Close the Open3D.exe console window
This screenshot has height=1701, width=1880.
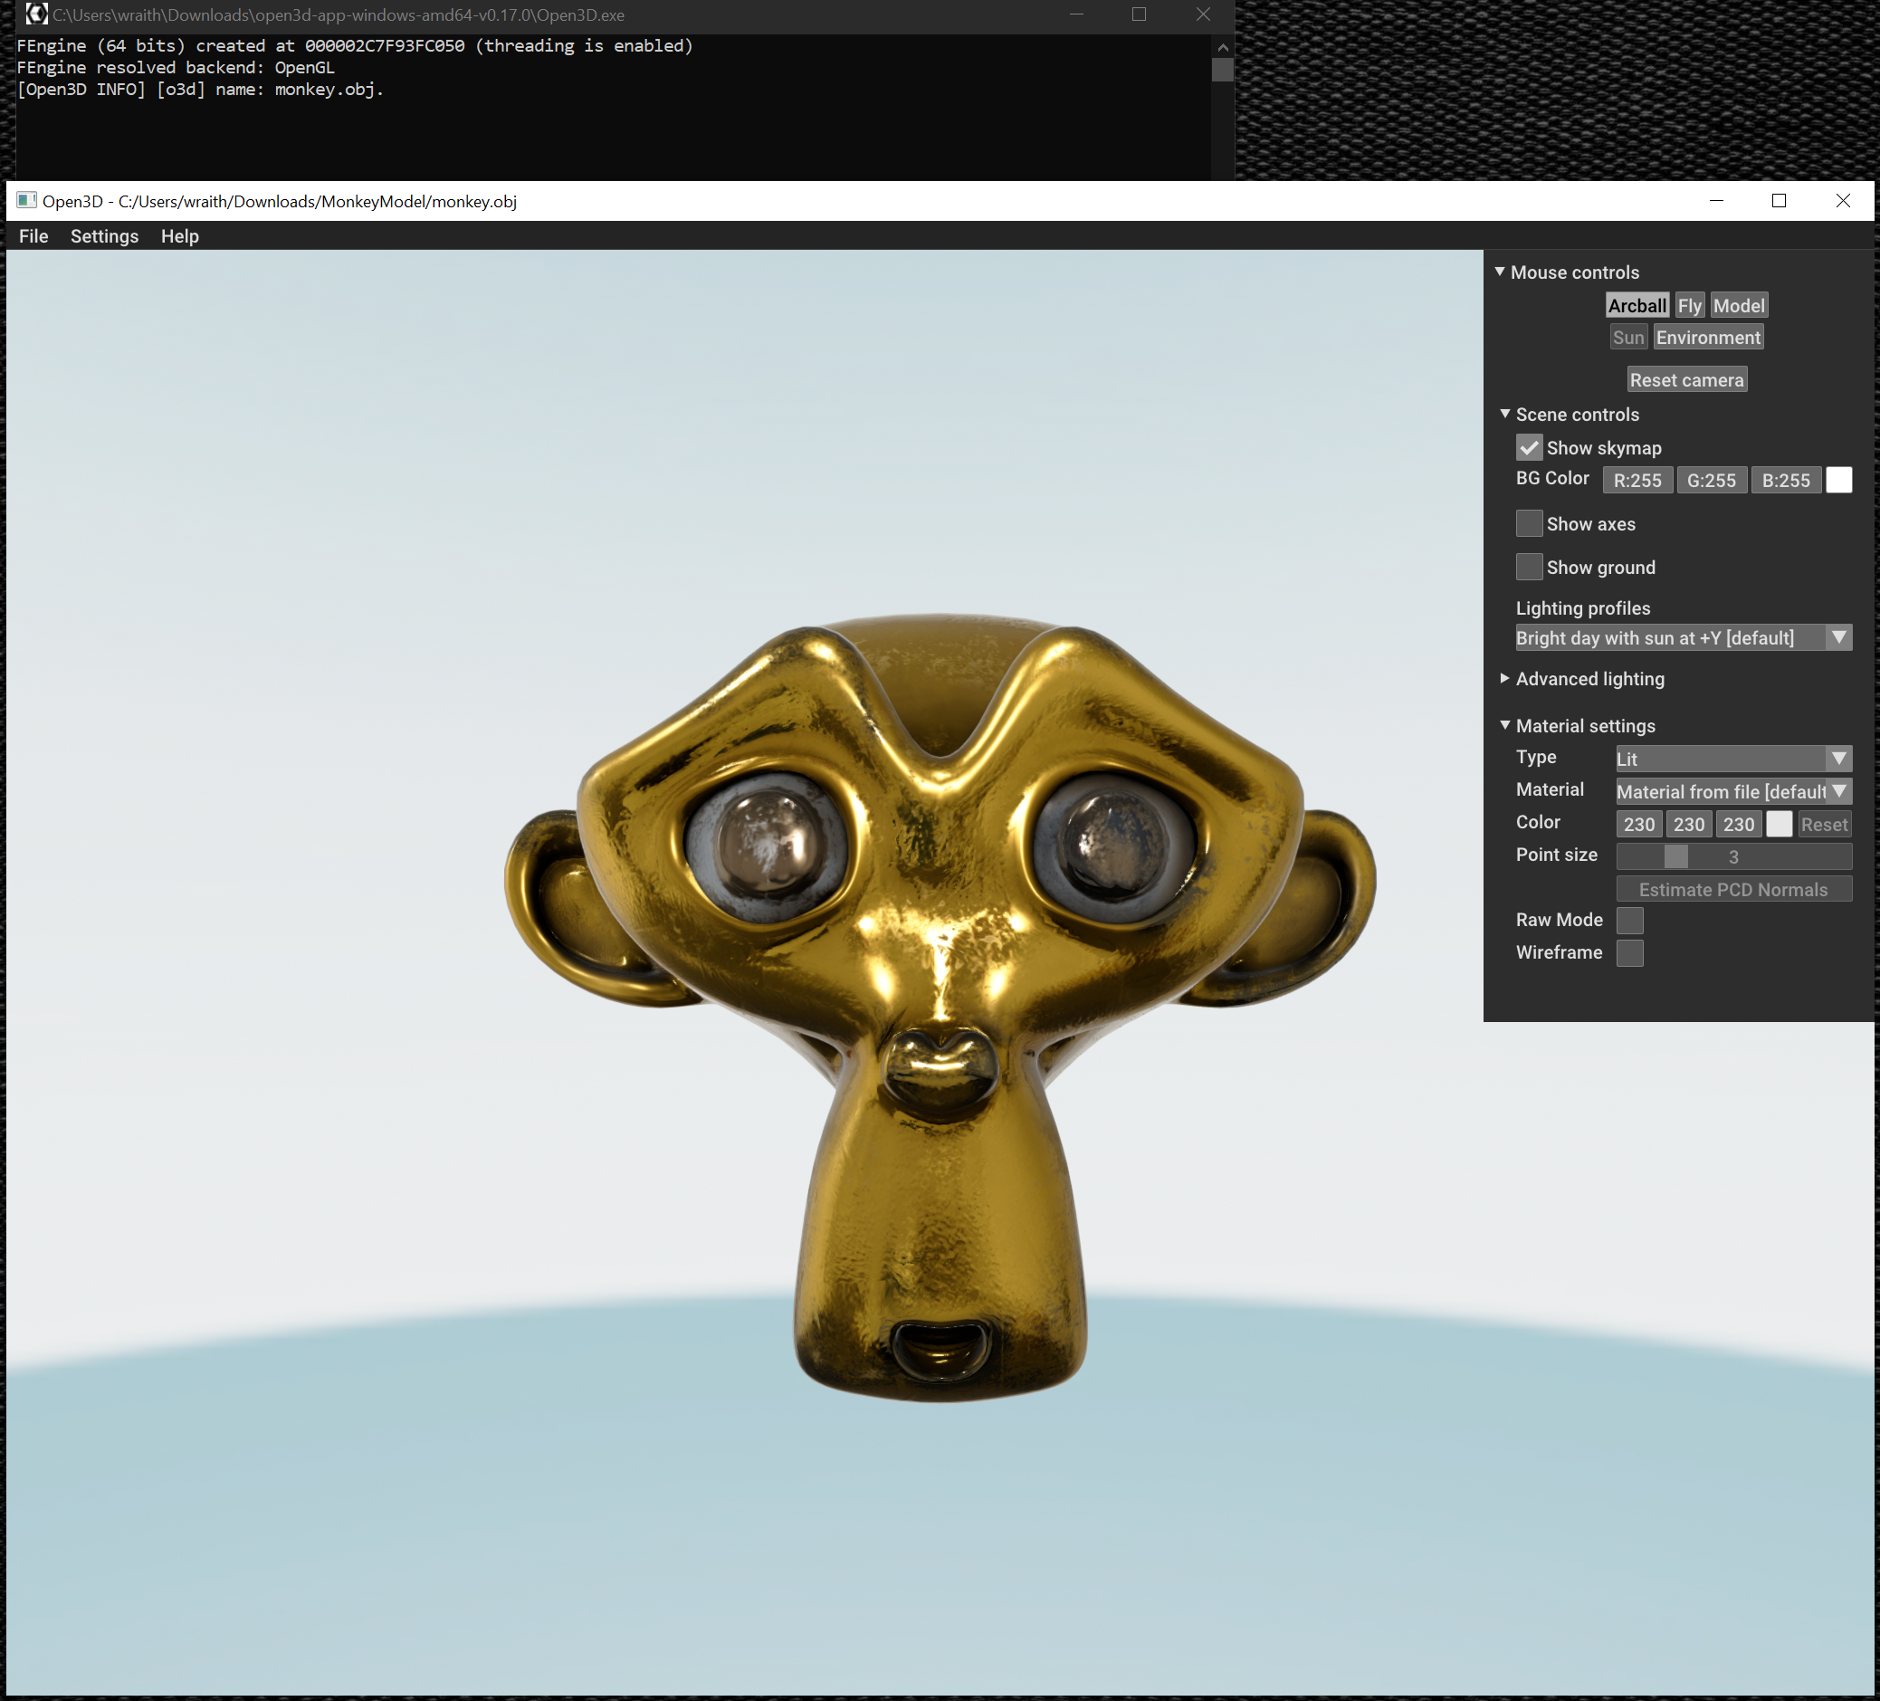click(1203, 14)
